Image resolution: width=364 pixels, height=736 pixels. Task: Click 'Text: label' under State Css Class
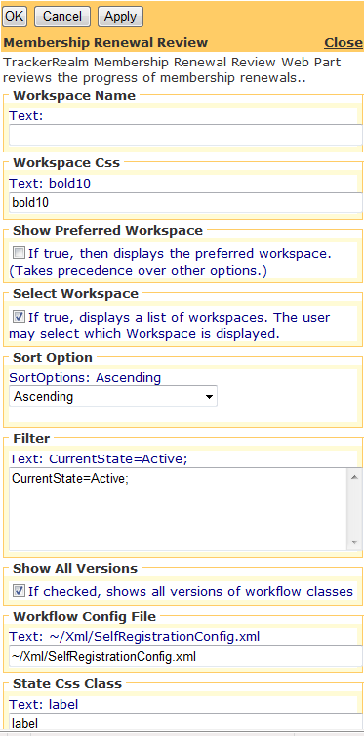(44, 704)
